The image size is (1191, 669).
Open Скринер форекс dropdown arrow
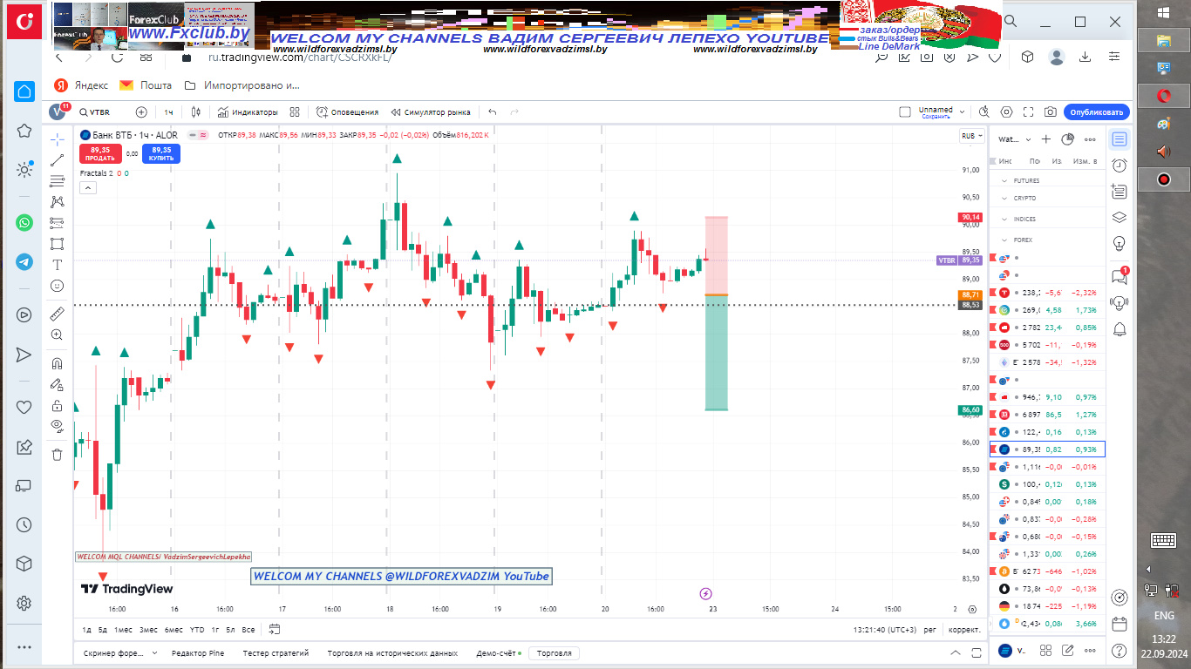(x=154, y=652)
